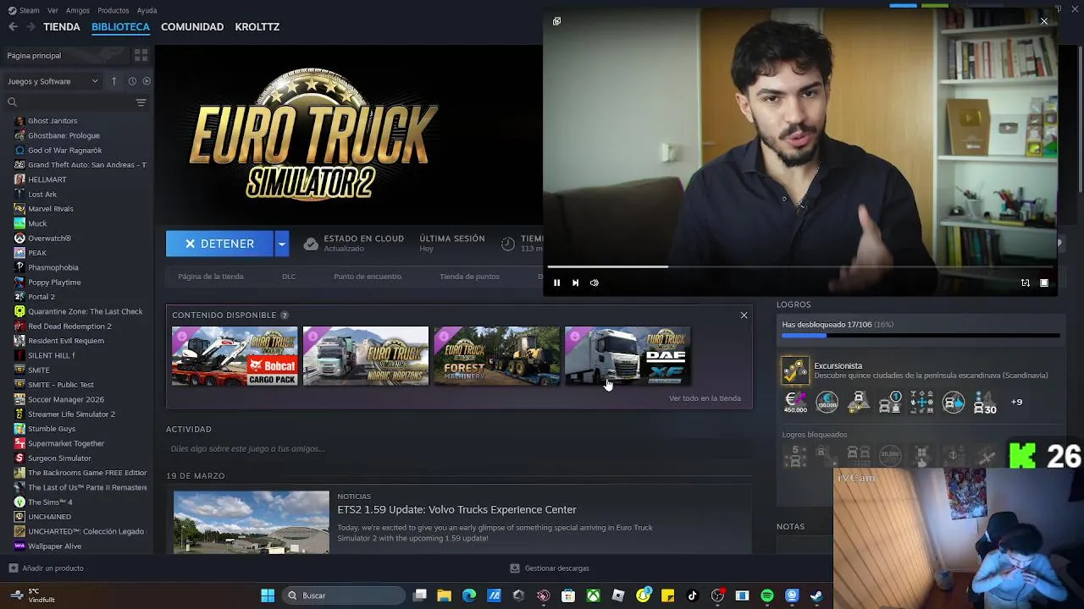Open the KROLTTZ profile menu
The width and height of the screenshot is (1084, 609).
[x=257, y=27]
